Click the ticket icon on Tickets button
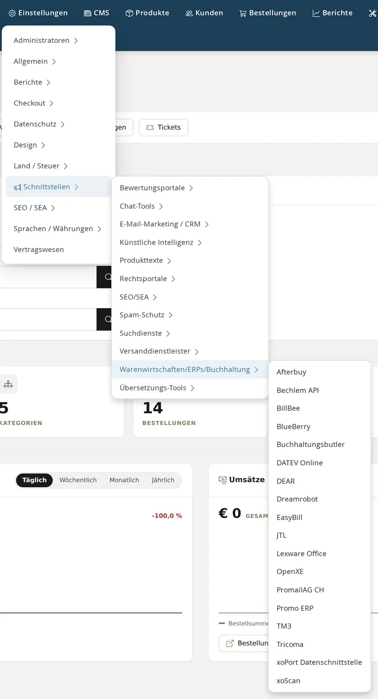The height and width of the screenshot is (699, 378). (150, 128)
